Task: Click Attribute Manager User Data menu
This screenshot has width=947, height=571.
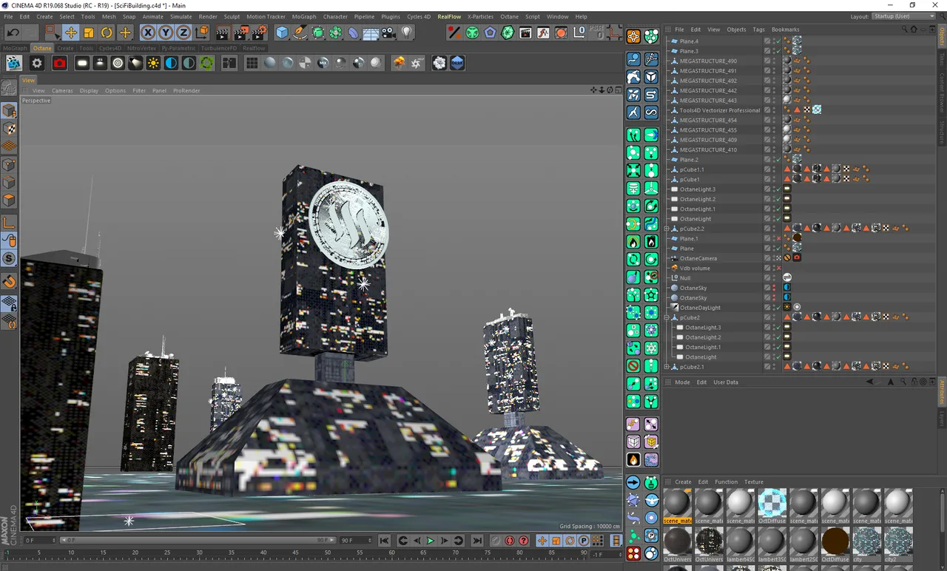Action: coord(726,382)
